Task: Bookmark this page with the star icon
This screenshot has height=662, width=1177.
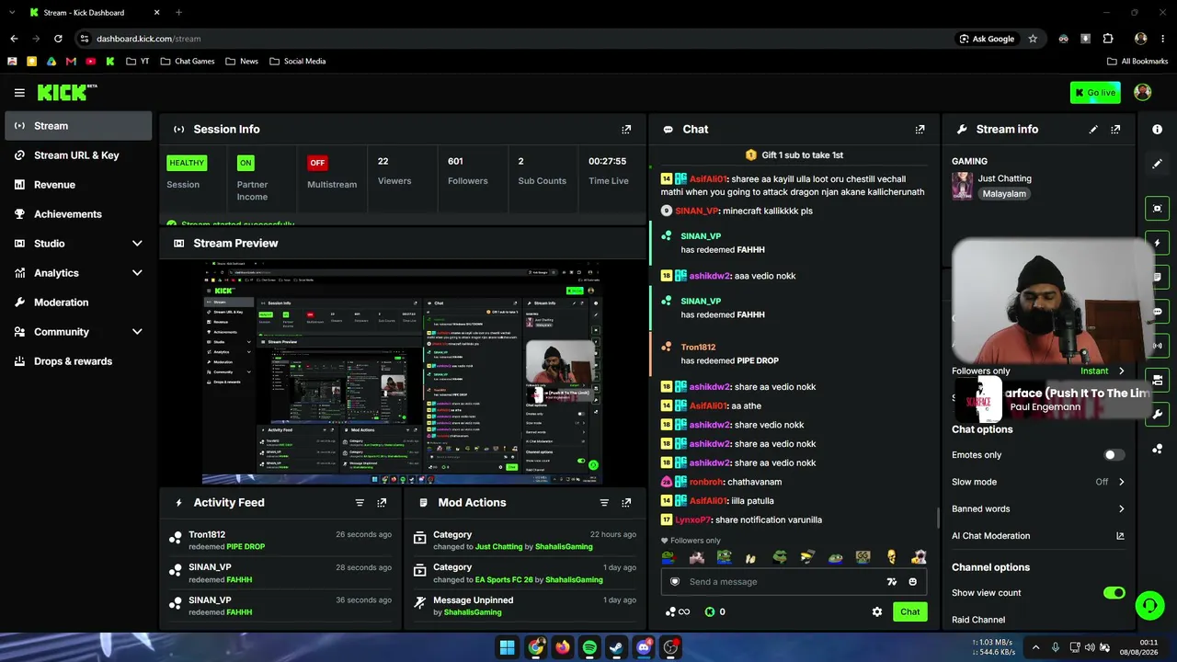Action: pos(1033,39)
